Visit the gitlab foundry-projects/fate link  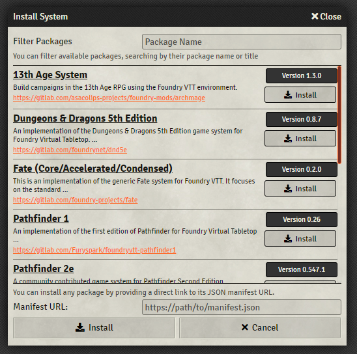[76, 200]
